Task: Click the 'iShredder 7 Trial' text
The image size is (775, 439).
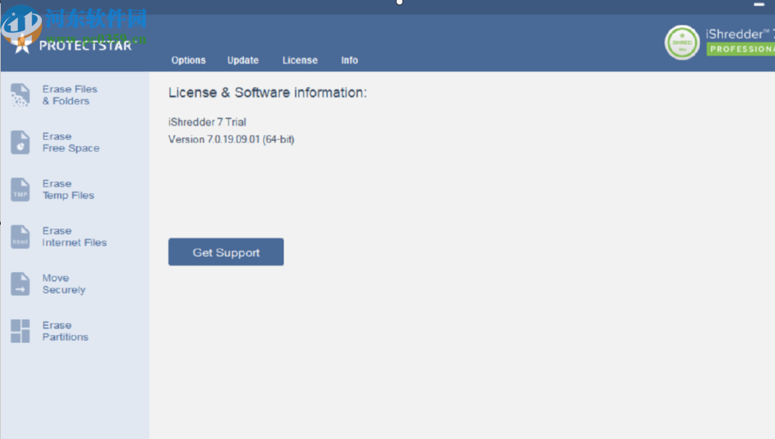Action: (x=207, y=122)
